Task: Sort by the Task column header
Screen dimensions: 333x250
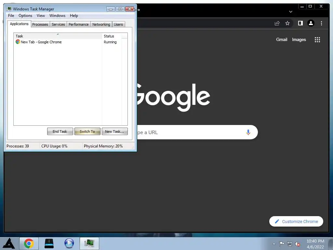Action: click(x=58, y=36)
